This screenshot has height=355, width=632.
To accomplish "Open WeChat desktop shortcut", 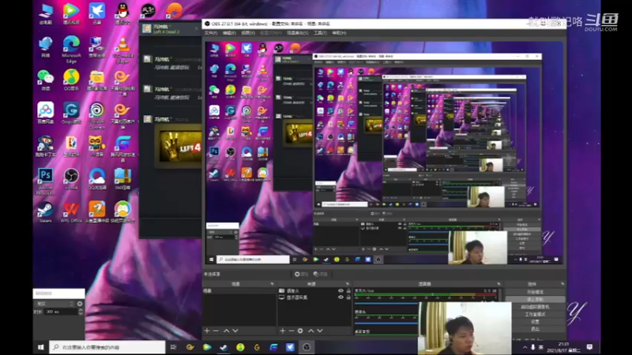I will tap(46, 80).
